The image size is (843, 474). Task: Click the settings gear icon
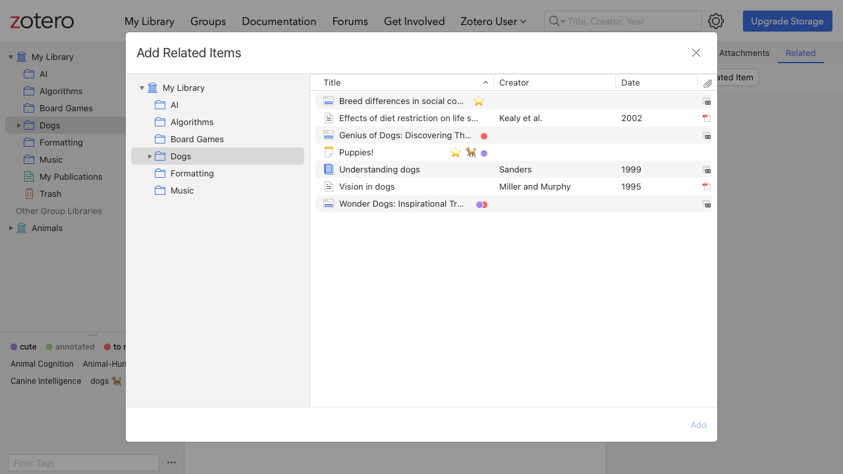(716, 21)
